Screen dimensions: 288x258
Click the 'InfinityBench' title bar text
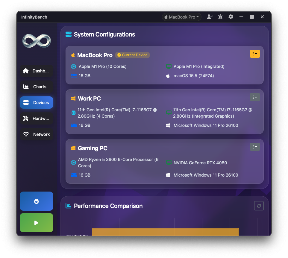(34, 17)
